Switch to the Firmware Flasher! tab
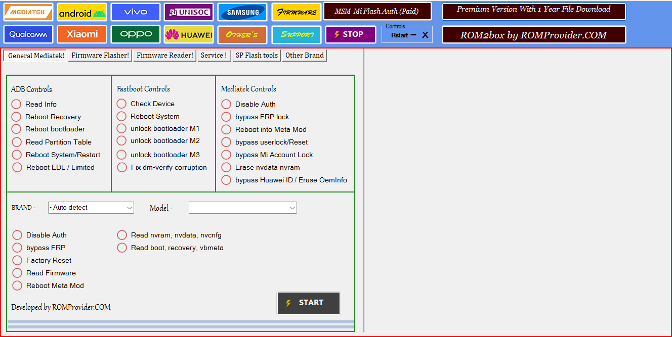This screenshot has height=337, width=672. 100,56
